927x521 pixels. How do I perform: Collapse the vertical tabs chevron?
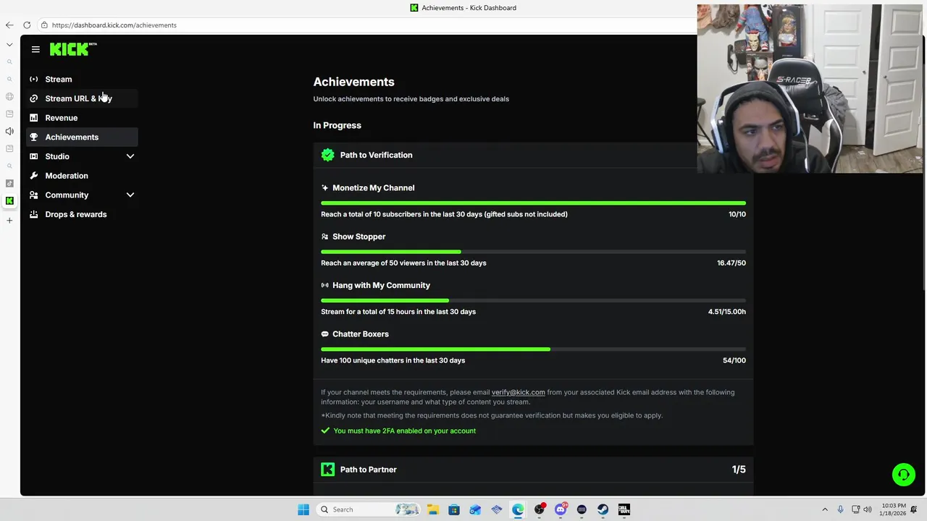(9, 45)
